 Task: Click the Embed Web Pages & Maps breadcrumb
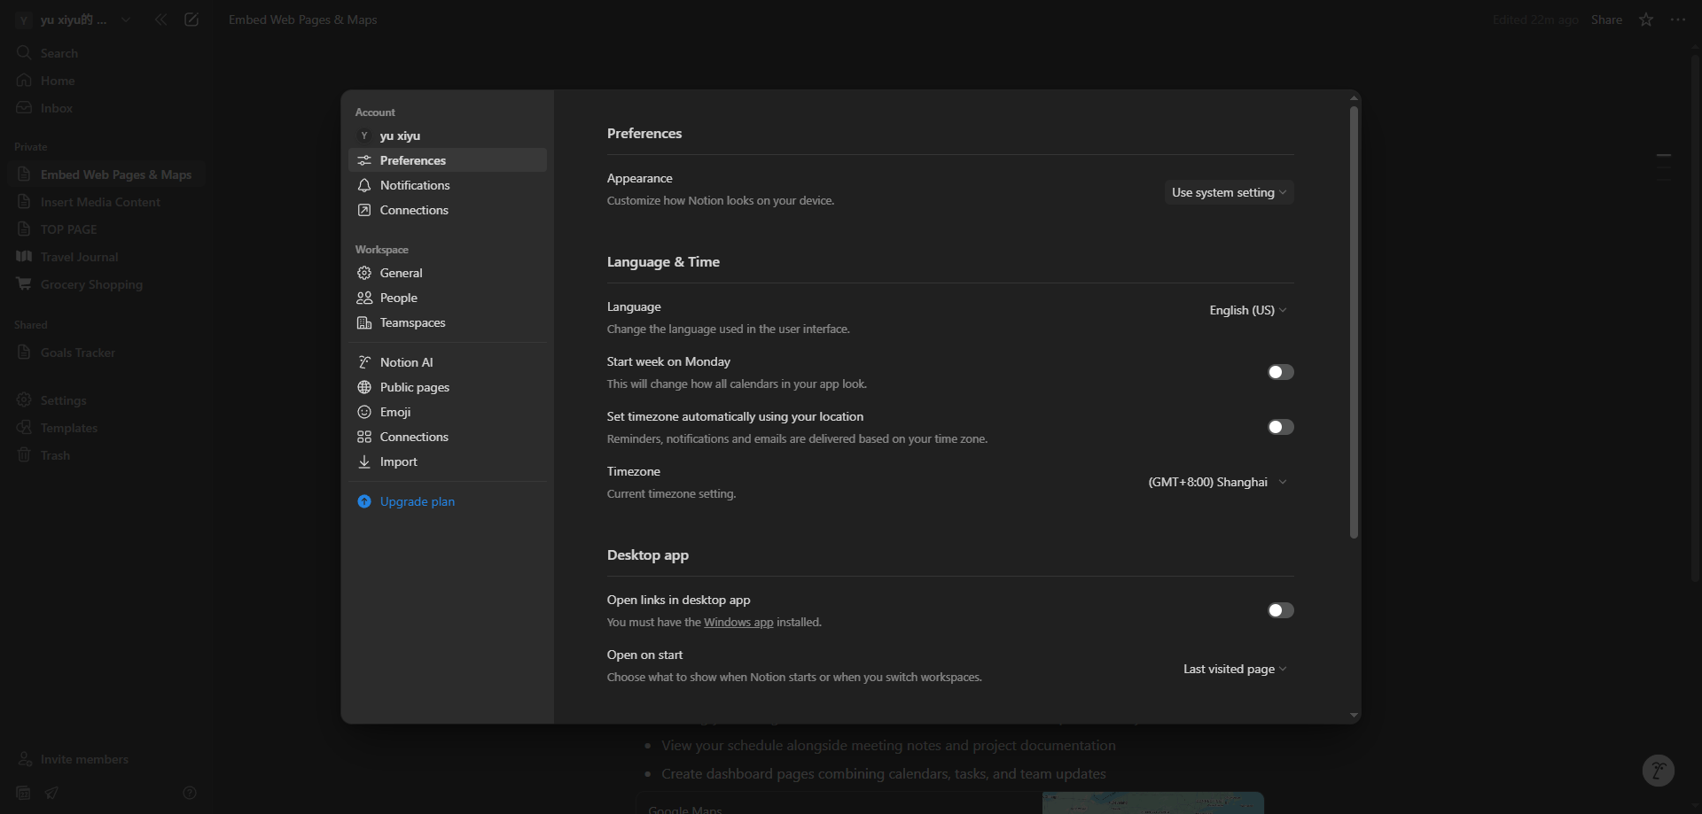[303, 19]
